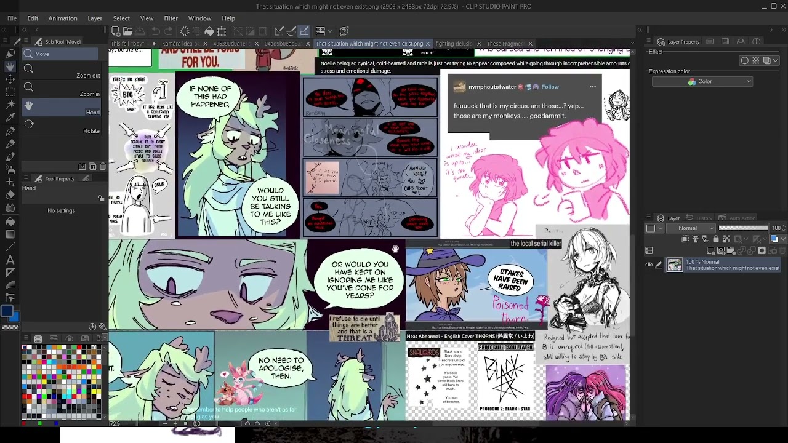788x443 pixels.
Task: Click the Redo arrow in the command bar
Action: [168, 31]
